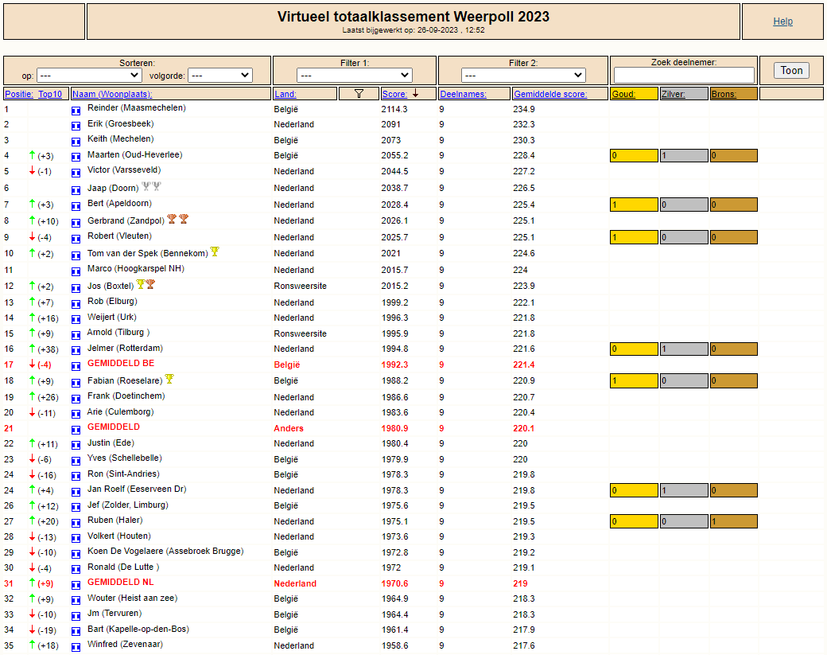The width and height of the screenshot is (827, 655).
Task: Click the bronze trophies beside Gerbrand (Zandpol)
Action: pyautogui.click(x=177, y=220)
